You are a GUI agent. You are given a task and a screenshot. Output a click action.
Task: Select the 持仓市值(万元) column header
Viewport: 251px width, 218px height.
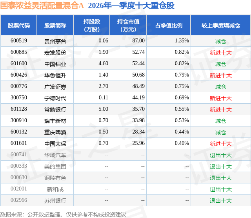(x=128, y=25)
